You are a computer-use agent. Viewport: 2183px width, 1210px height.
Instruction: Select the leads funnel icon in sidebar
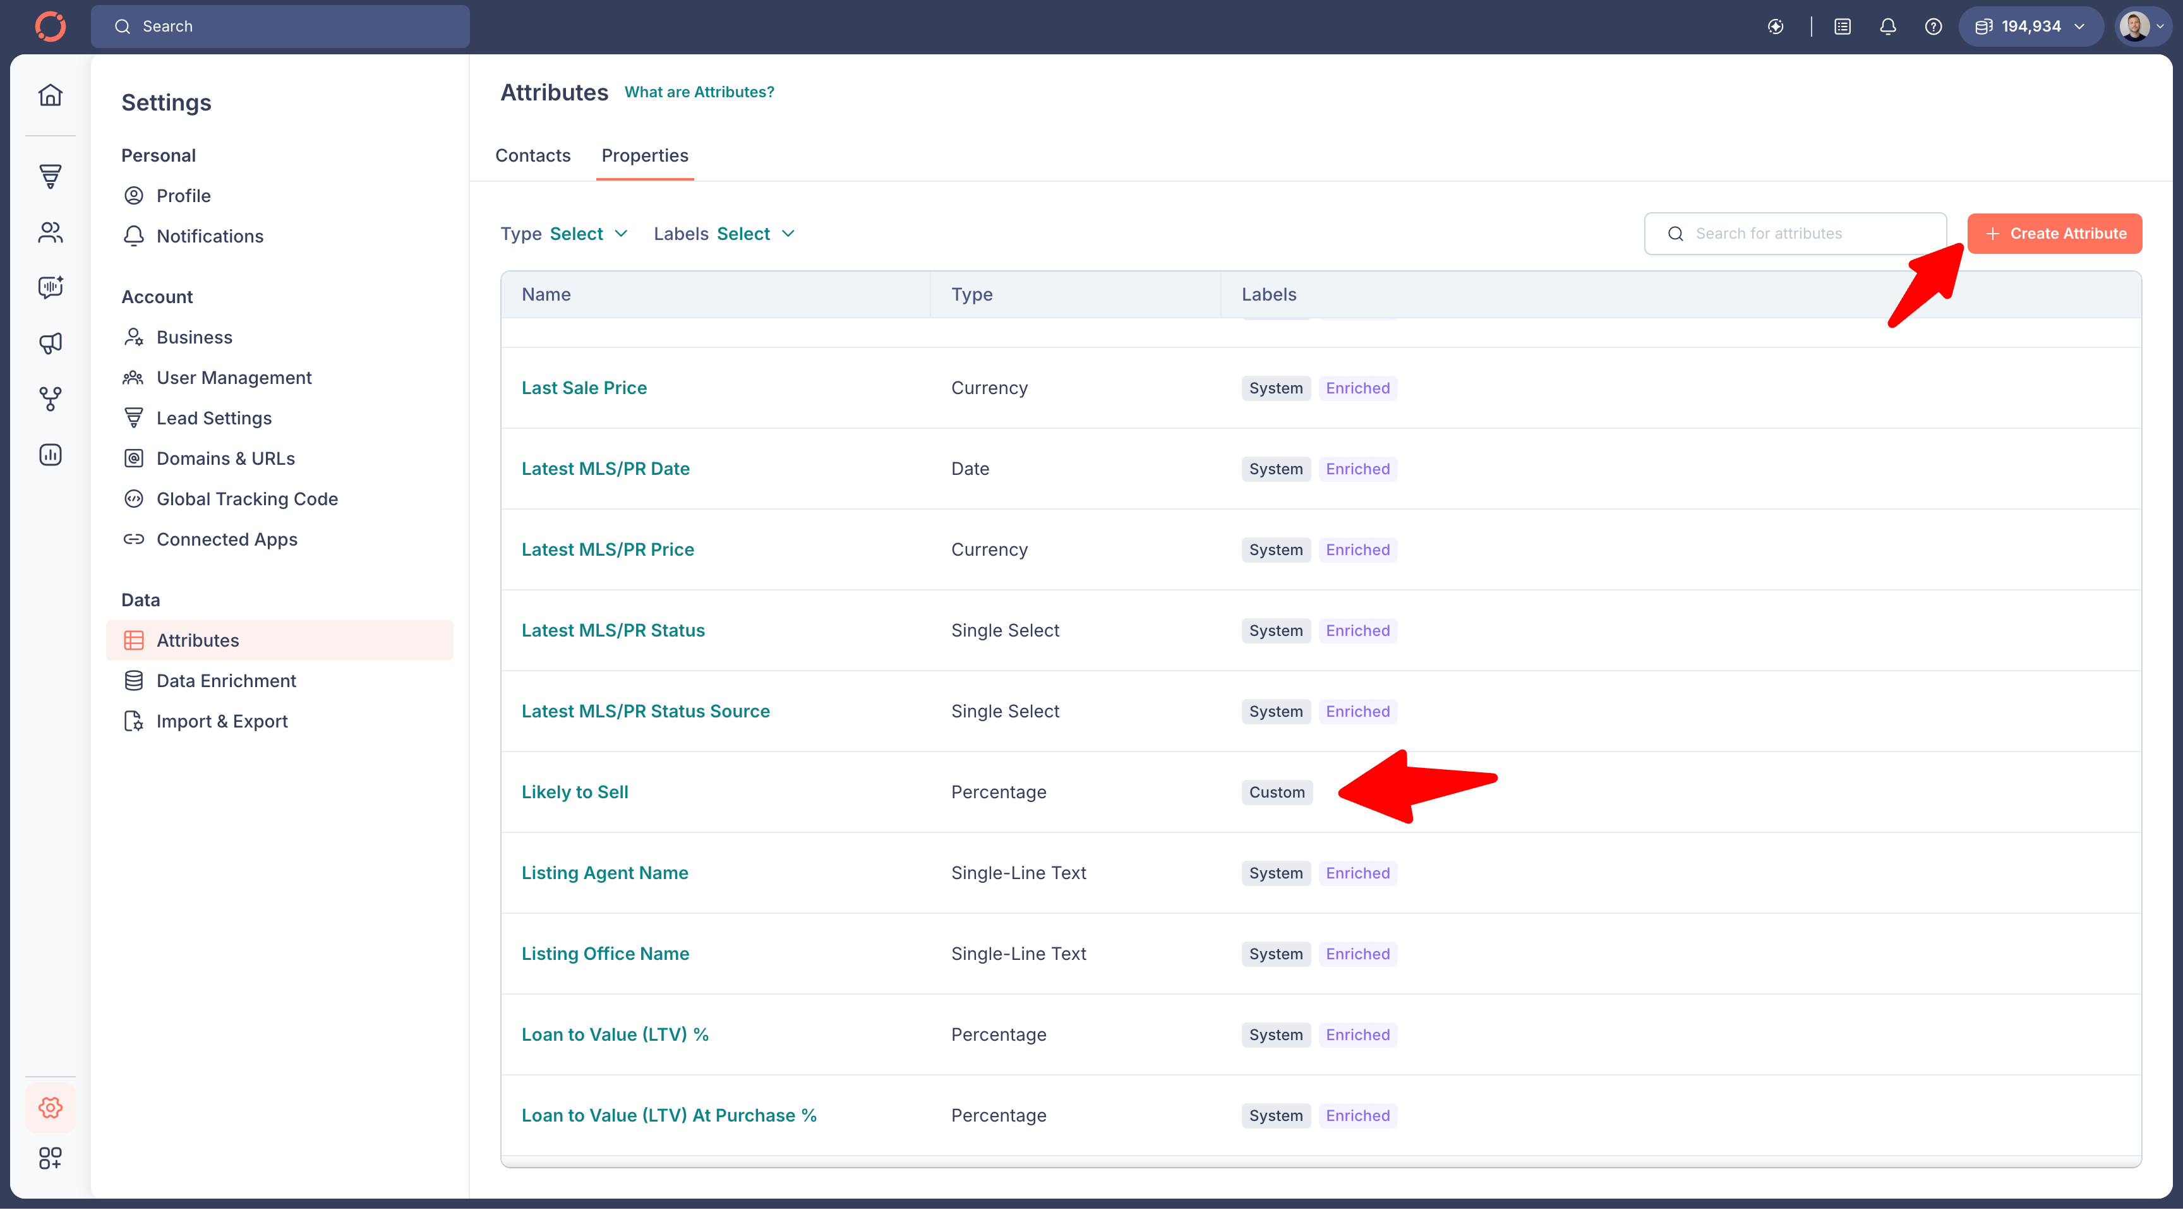point(50,176)
